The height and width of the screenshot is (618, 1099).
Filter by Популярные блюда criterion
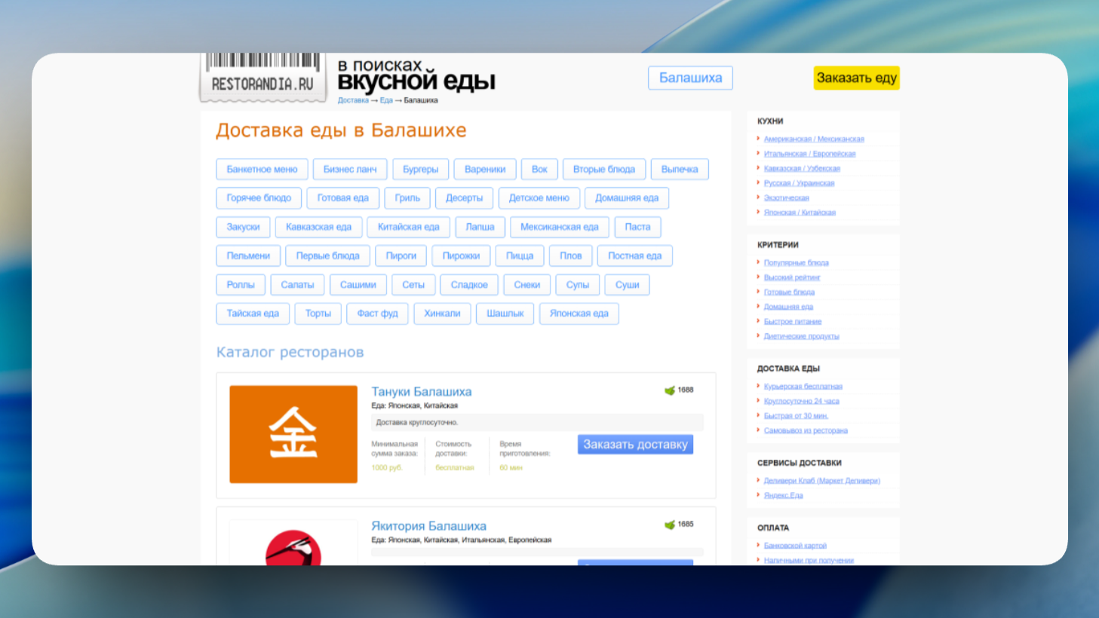[x=796, y=263]
